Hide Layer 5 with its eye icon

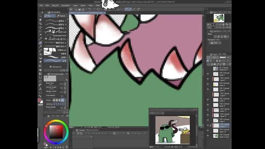pos(208,79)
